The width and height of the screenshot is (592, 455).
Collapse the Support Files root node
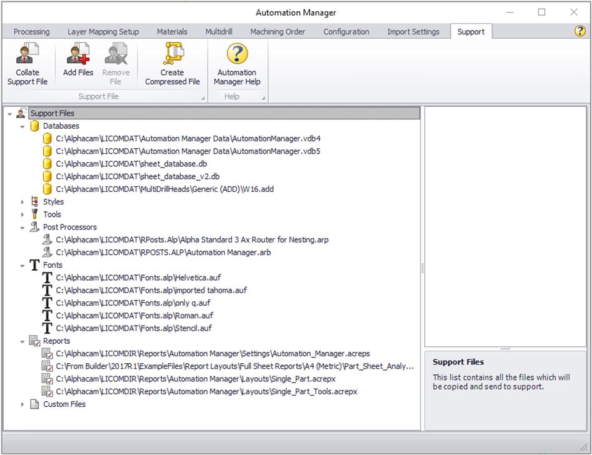[x=10, y=114]
